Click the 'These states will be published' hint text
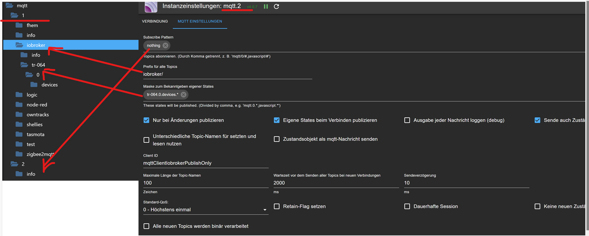 click(x=212, y=105)
